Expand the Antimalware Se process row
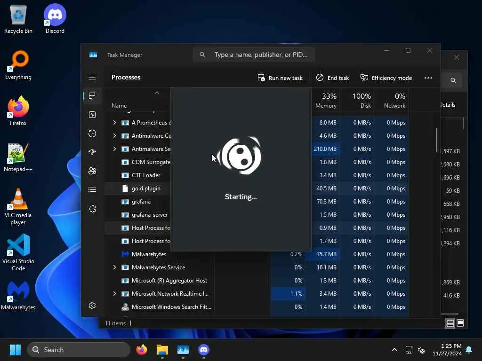The height and width of the screenshot is (361, 482). tap(115, 149)
